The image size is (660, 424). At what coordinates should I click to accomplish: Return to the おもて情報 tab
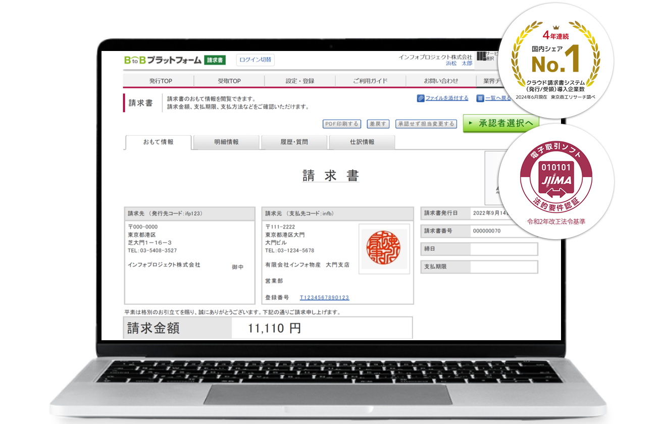click(x=157, y=143)
